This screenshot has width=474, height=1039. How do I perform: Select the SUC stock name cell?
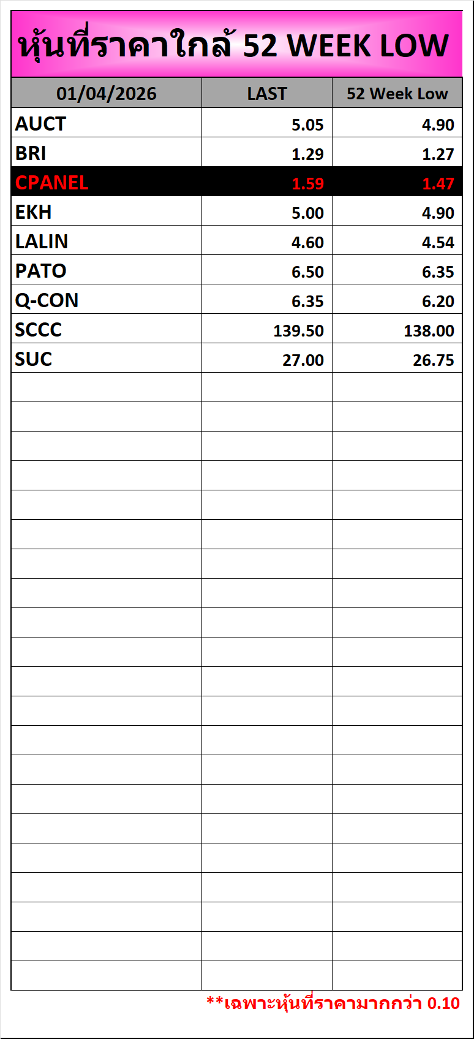(x=34, y=359)
